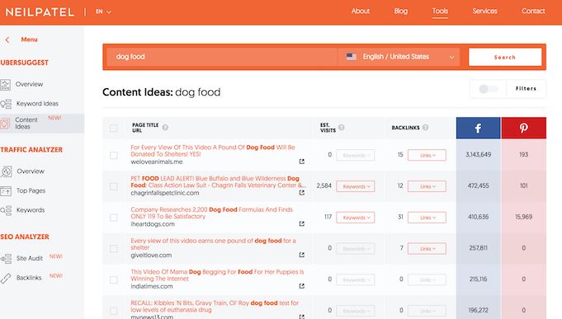This screenshot has height=319, width=562.
Task: Click the Filters button
Action: (x=527, y=89)
